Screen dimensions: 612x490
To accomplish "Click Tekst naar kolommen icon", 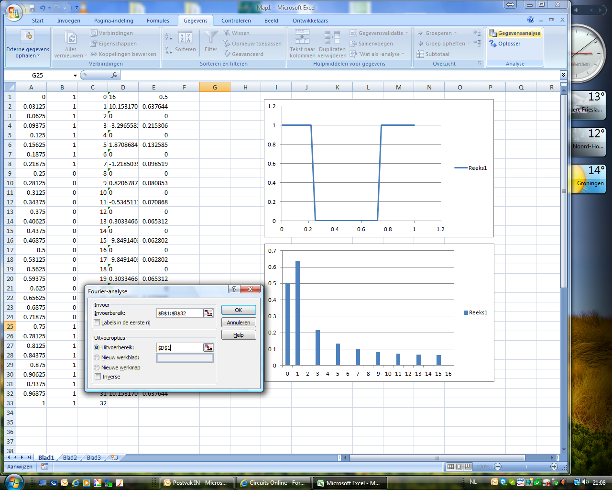I will pos(302,38).
